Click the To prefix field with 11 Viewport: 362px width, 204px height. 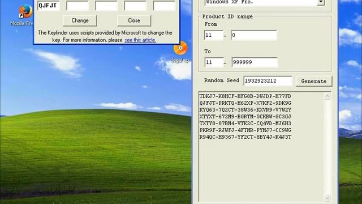click(x=214, y=62)
